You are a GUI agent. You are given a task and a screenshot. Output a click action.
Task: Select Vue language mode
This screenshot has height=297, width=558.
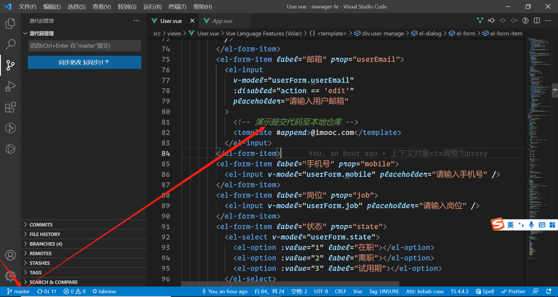[357, 291]
